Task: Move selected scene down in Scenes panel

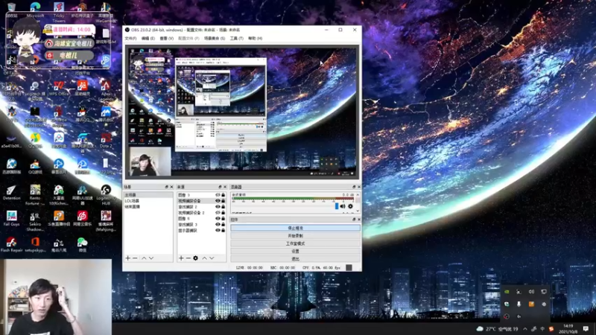Action: coord(151,258)
